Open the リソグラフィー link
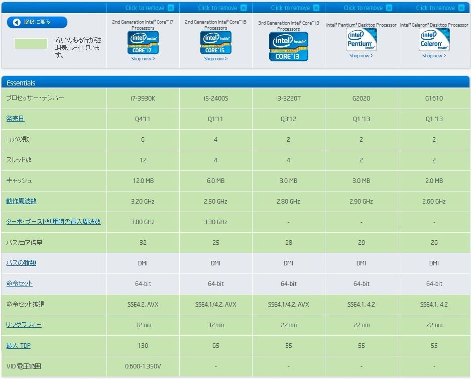The image size is (471, 380). [x=24, y=325]
